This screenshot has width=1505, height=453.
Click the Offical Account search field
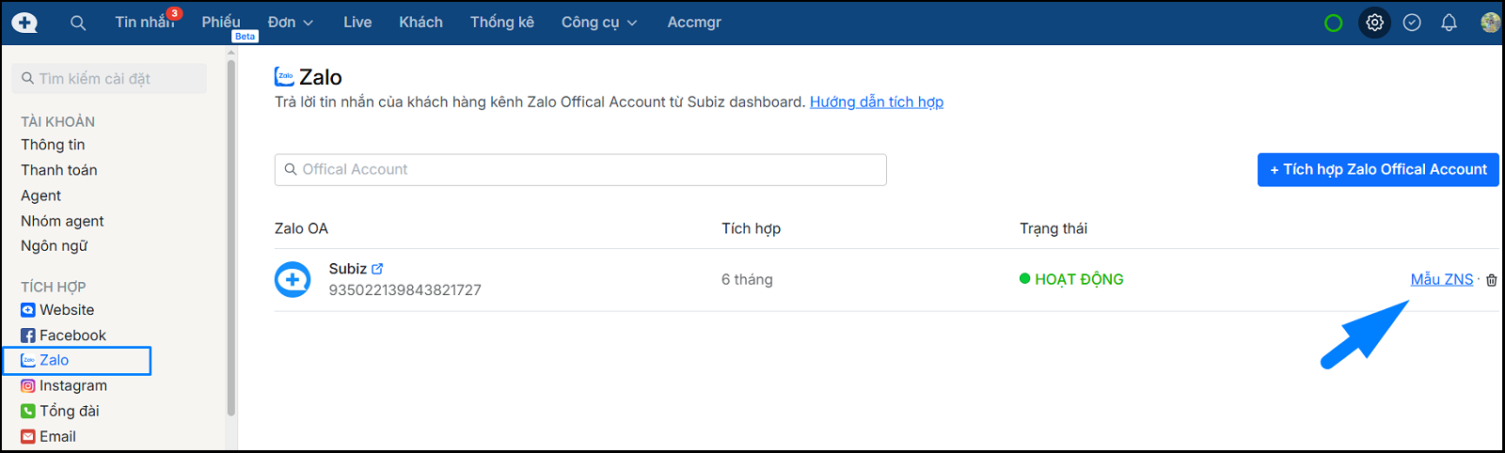[580, 170]
